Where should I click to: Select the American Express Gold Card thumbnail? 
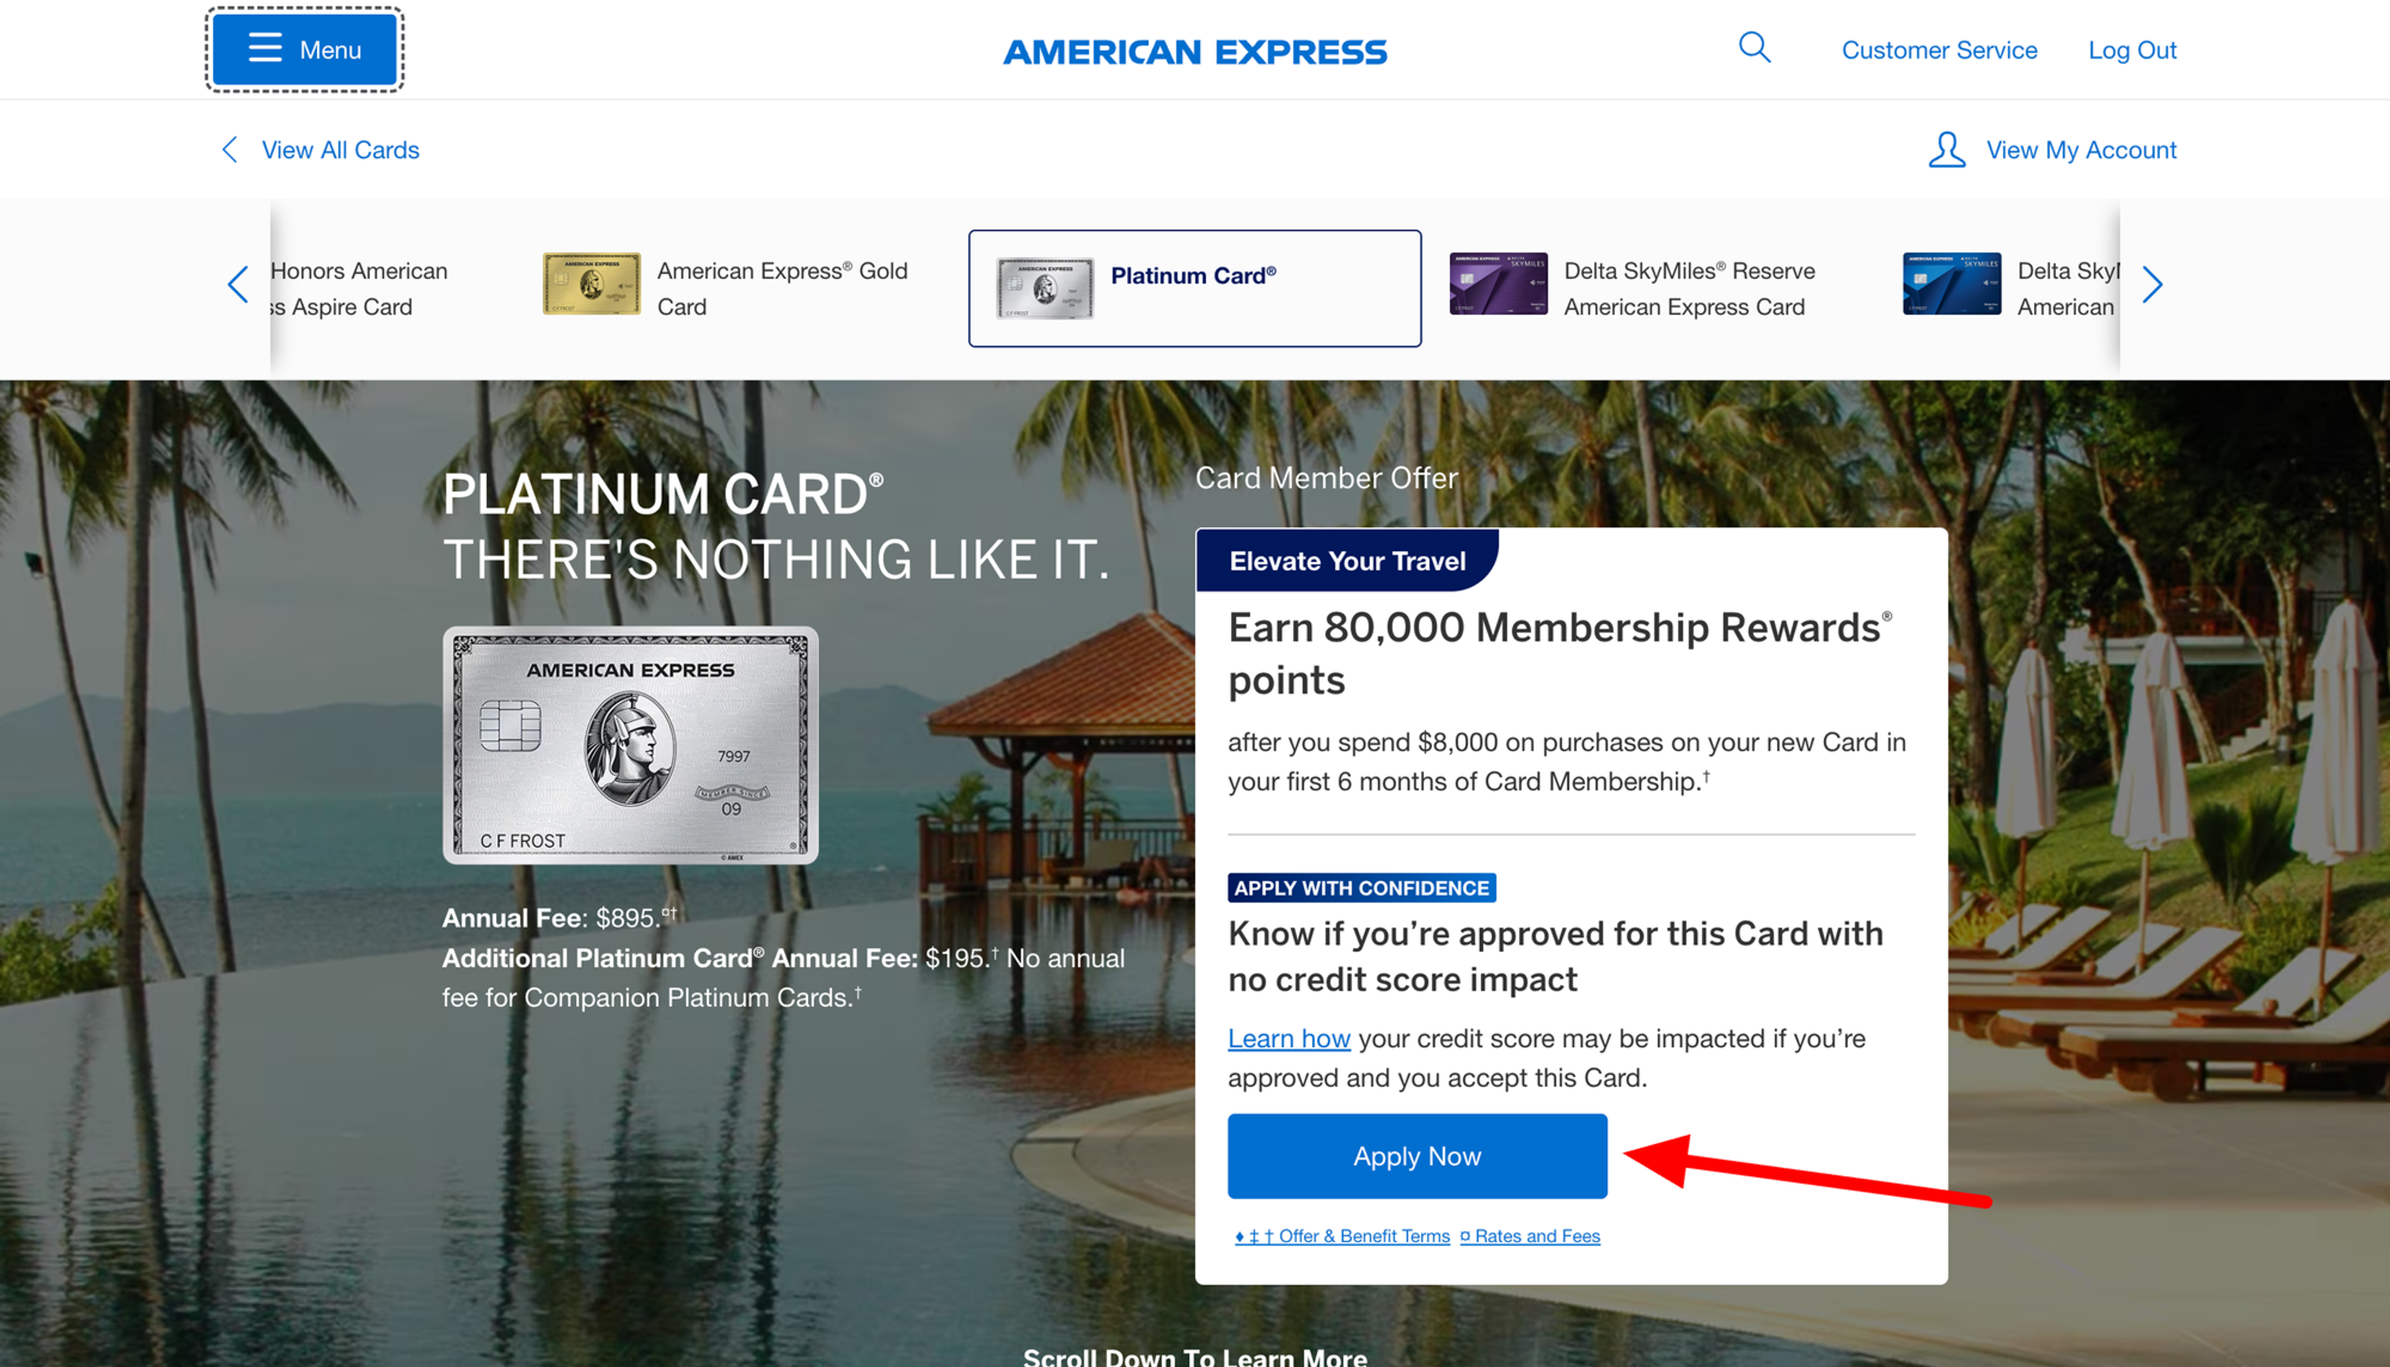(591, 283)
